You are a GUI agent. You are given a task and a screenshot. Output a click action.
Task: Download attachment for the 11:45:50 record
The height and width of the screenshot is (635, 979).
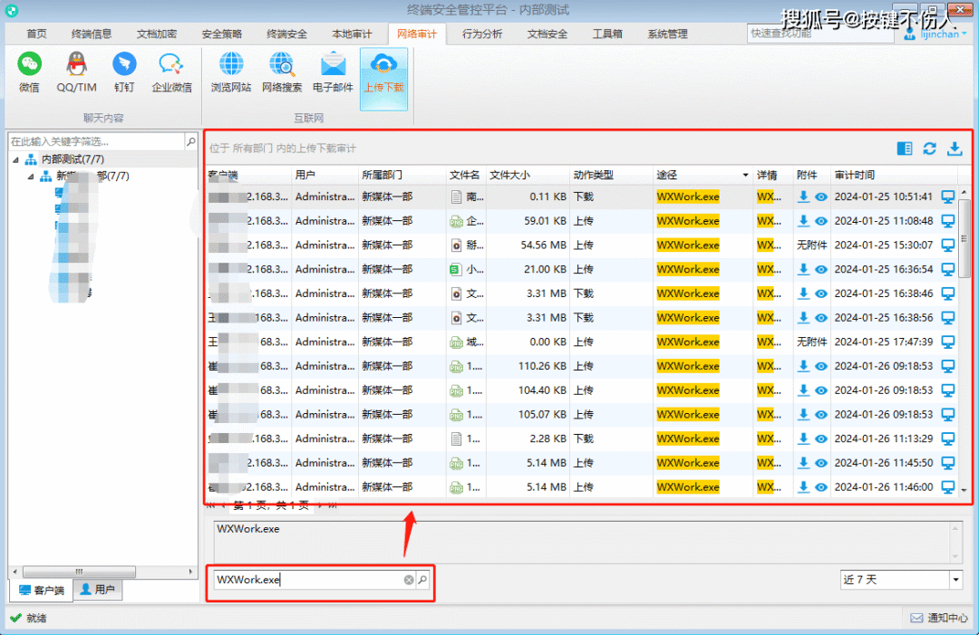point(803,463)
